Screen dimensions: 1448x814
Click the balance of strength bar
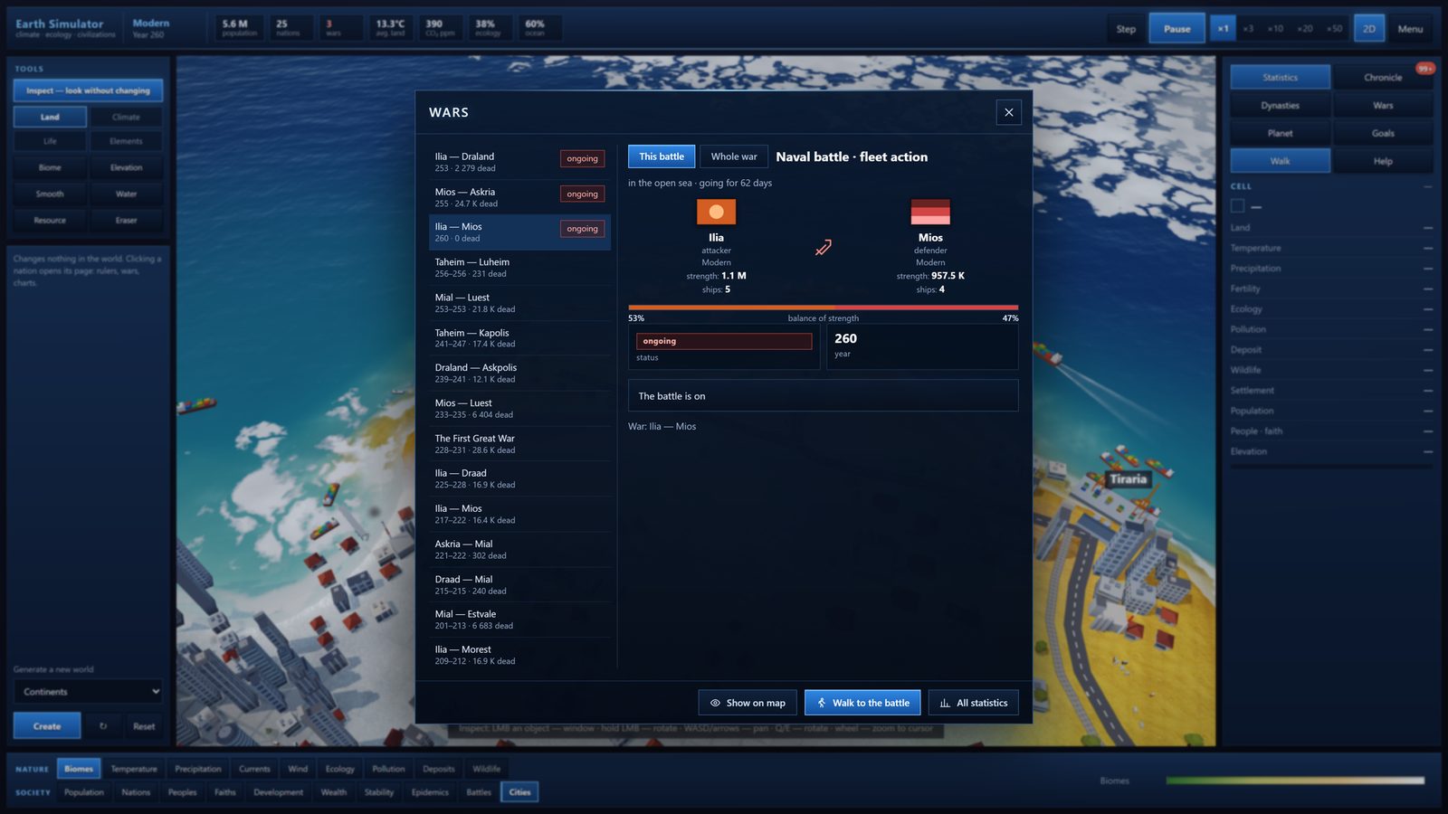tap(823, 308)
